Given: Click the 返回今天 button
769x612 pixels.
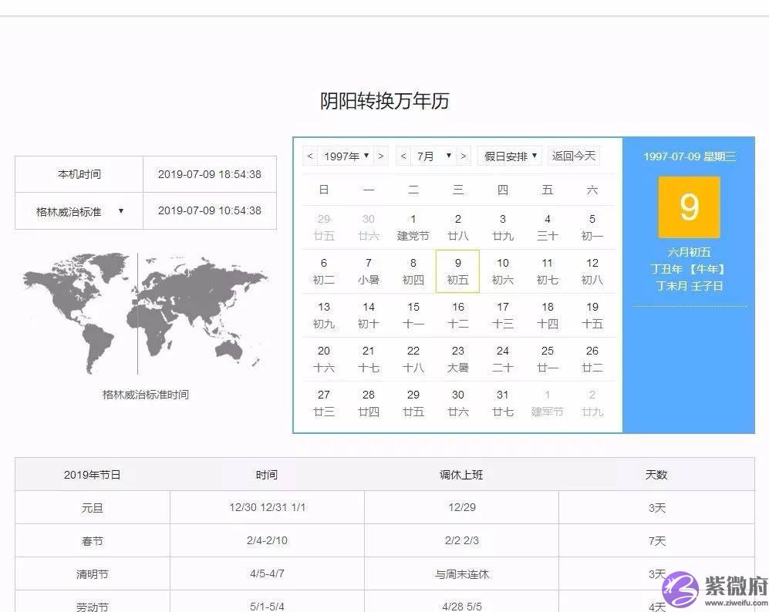Looking at the screenshot, I should pyautogui.click(x=574, y=156).
